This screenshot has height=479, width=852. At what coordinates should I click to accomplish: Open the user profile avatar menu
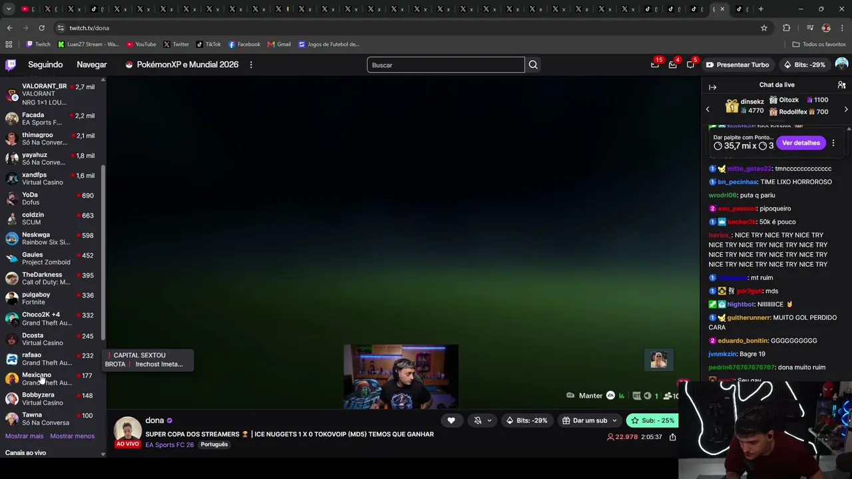[841, 65]
